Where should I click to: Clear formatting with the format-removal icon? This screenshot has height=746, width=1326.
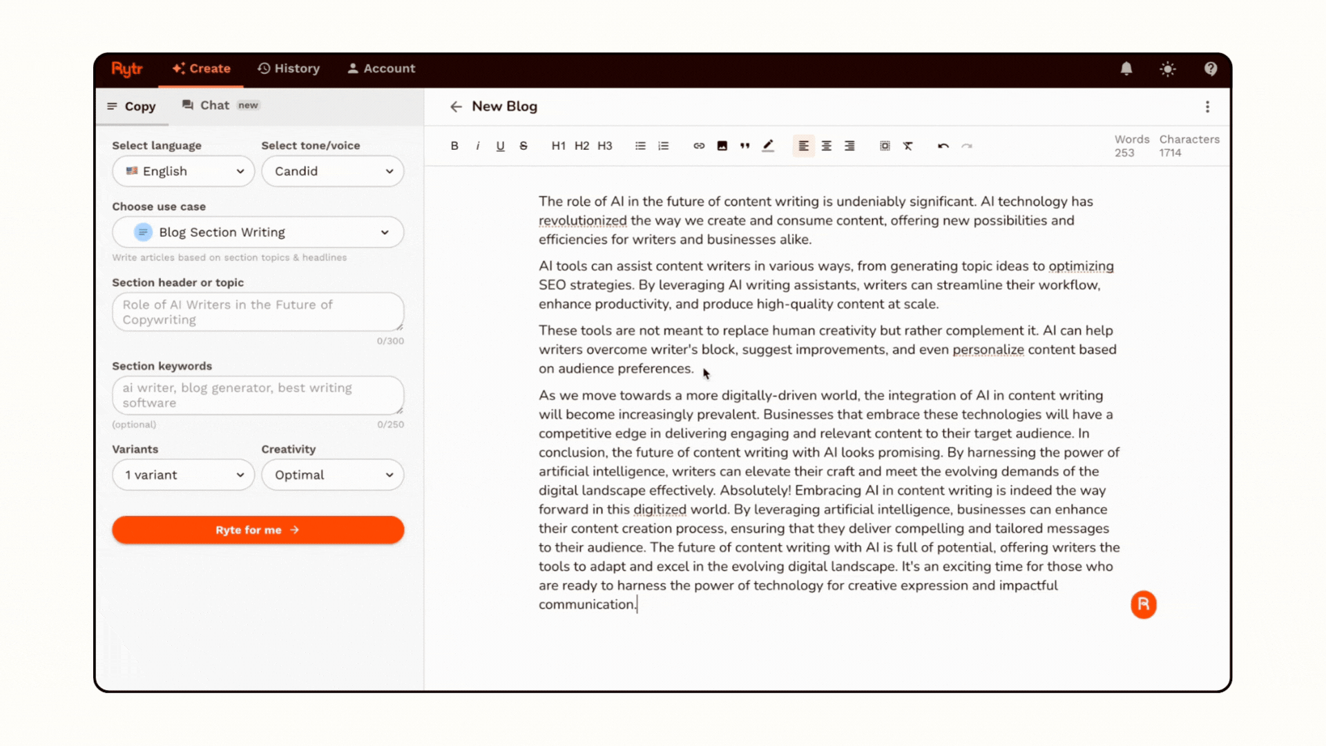908,146
